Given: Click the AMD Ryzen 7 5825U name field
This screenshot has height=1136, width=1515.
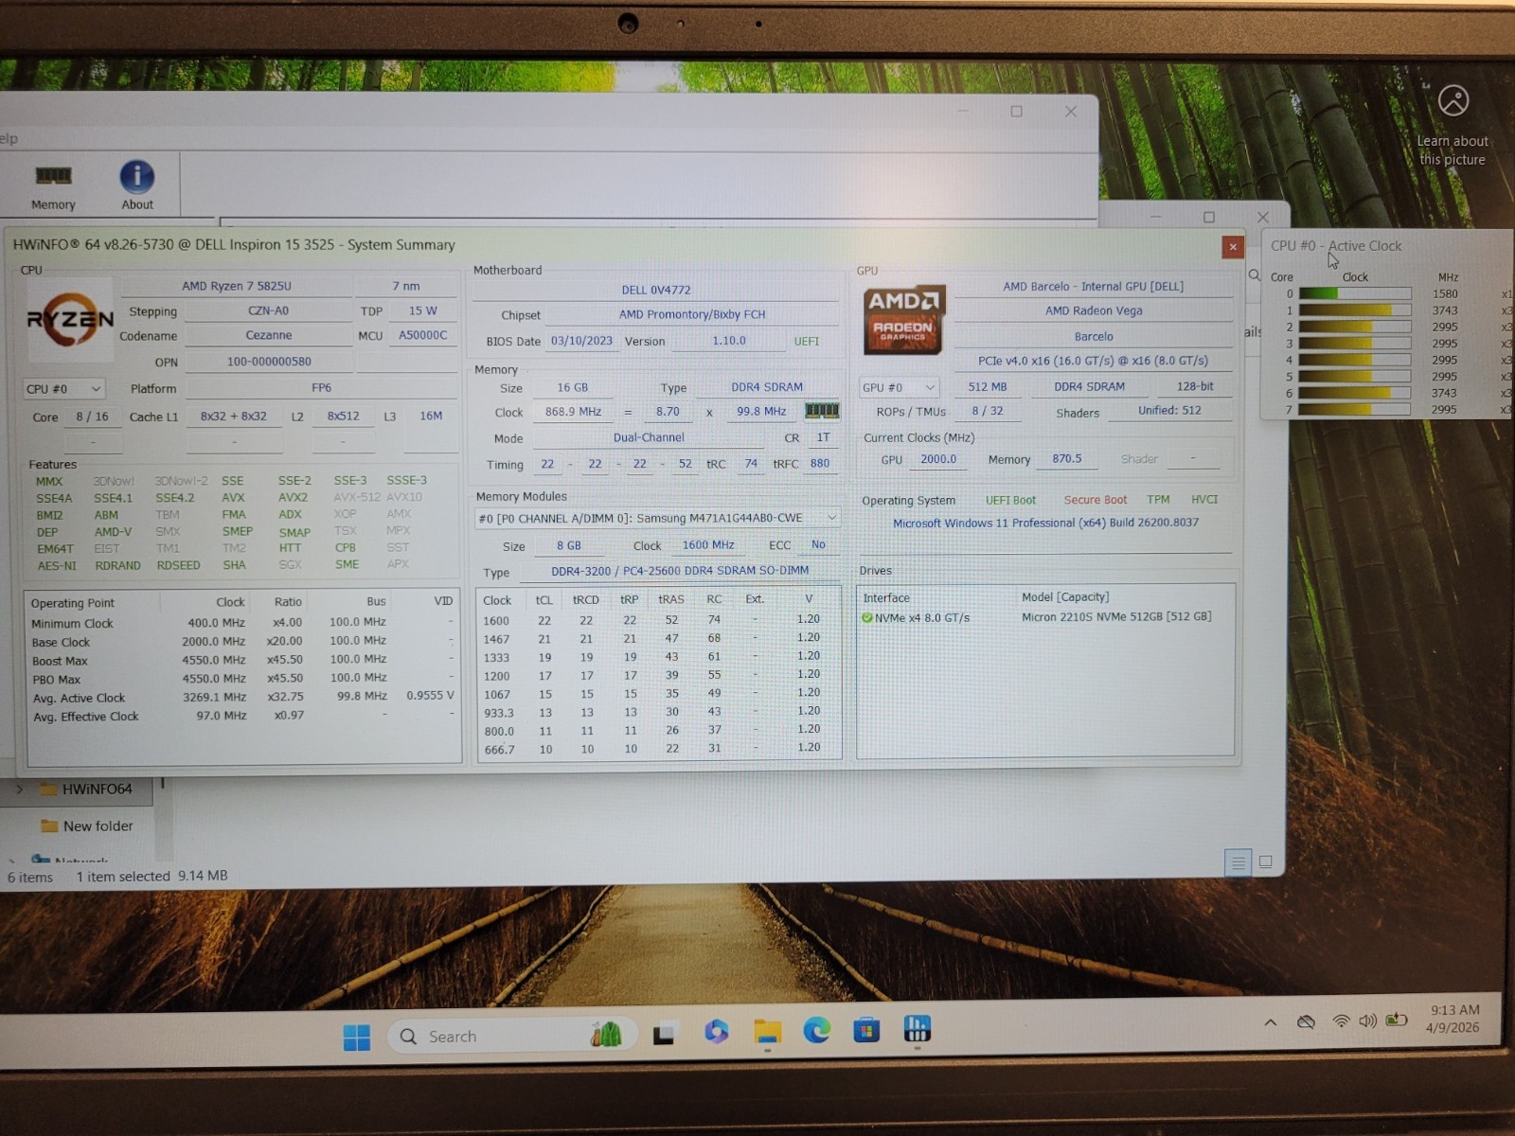Looking at the screenshot, I should (x=237, y=286).
